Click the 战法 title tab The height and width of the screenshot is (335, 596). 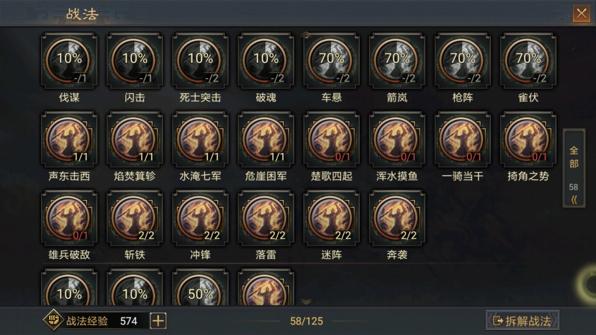tap(82, 14)
